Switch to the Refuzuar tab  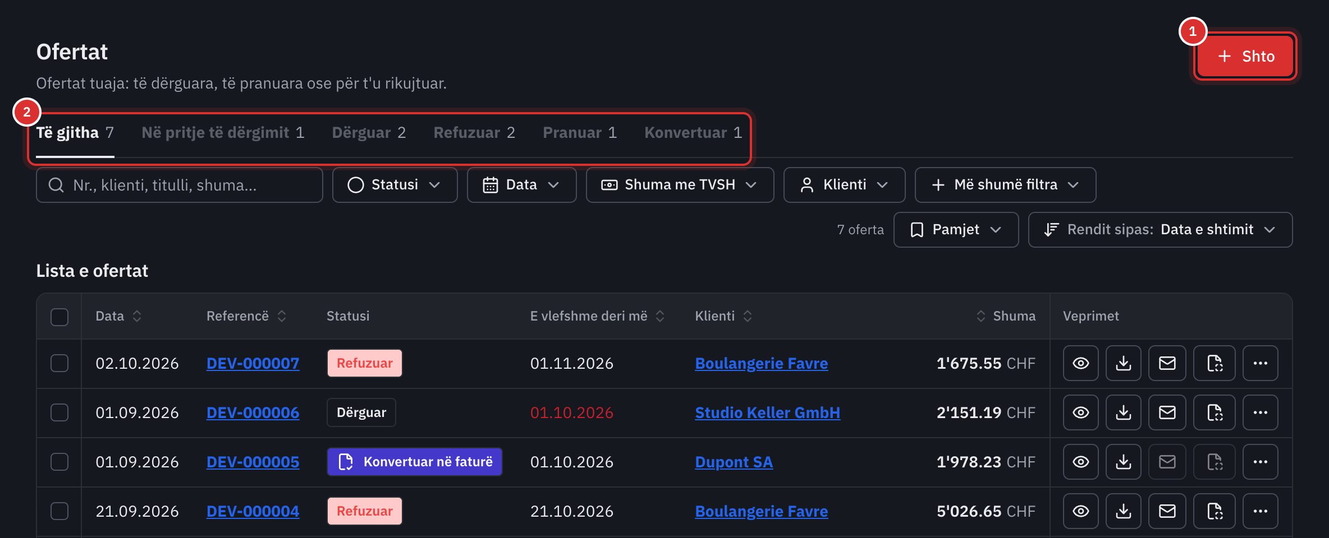tap(474, 133)
